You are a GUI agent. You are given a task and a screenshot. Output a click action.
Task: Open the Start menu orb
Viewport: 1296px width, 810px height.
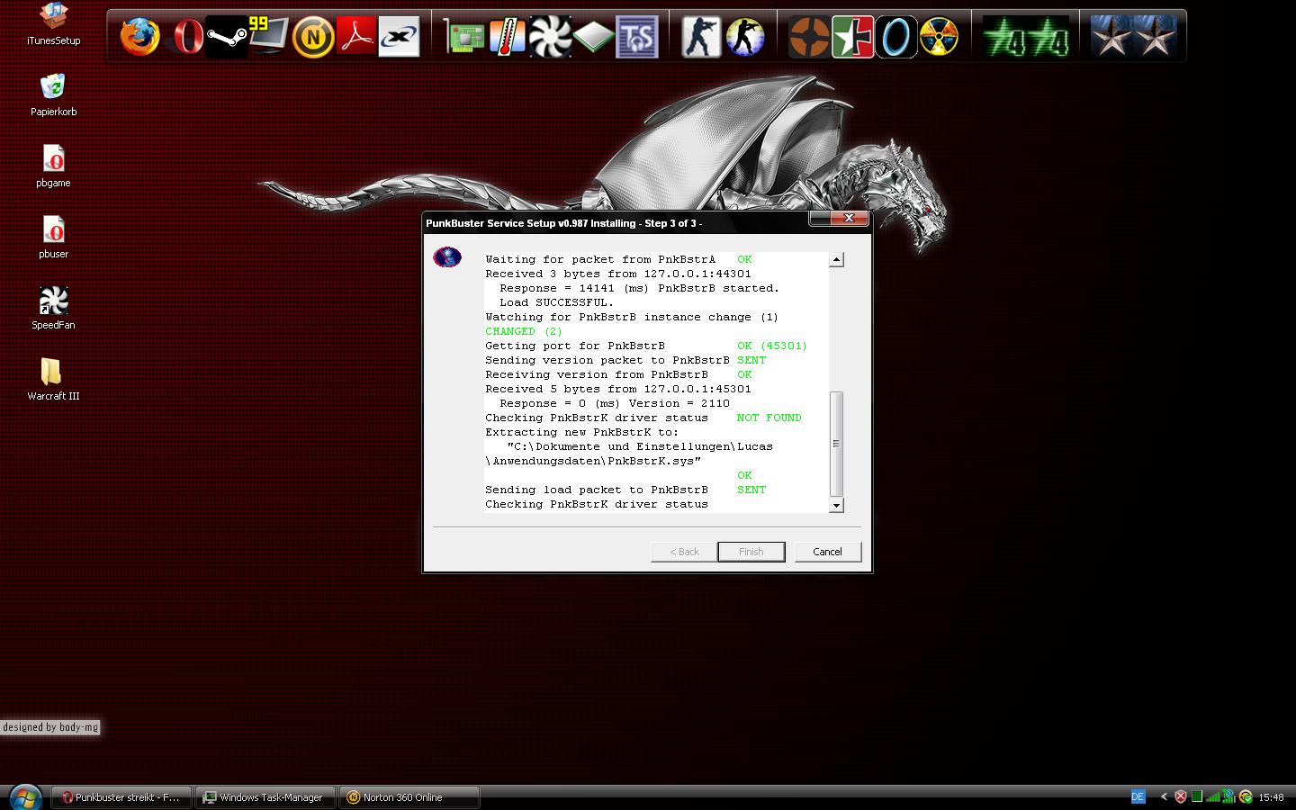coord(24,797)
